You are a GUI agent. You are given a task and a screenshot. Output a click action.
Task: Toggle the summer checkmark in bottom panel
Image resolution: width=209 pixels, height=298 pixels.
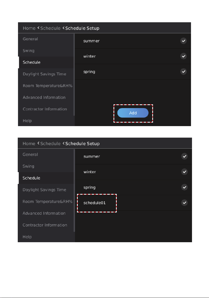(184, 156)
